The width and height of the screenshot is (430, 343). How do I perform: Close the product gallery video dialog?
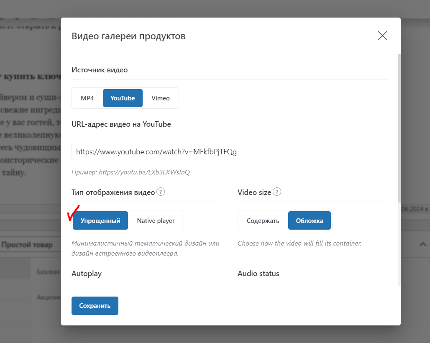click(x=382, y=36)
